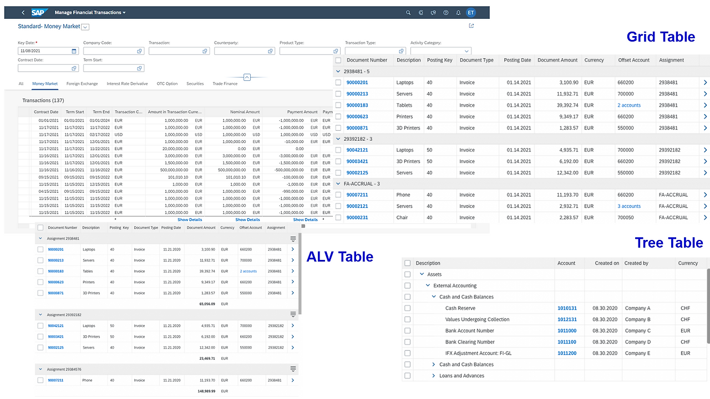Viewport: 710px width, 399px height.
Task: Open value help for Transaction Type
Action: pos(402,51)
